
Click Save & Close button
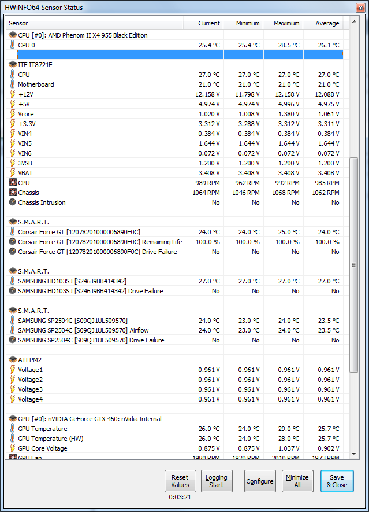337,481
